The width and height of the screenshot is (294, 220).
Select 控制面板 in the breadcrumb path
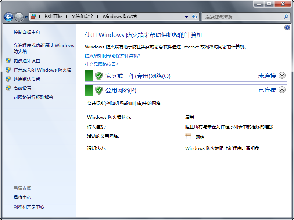point(53,17)
